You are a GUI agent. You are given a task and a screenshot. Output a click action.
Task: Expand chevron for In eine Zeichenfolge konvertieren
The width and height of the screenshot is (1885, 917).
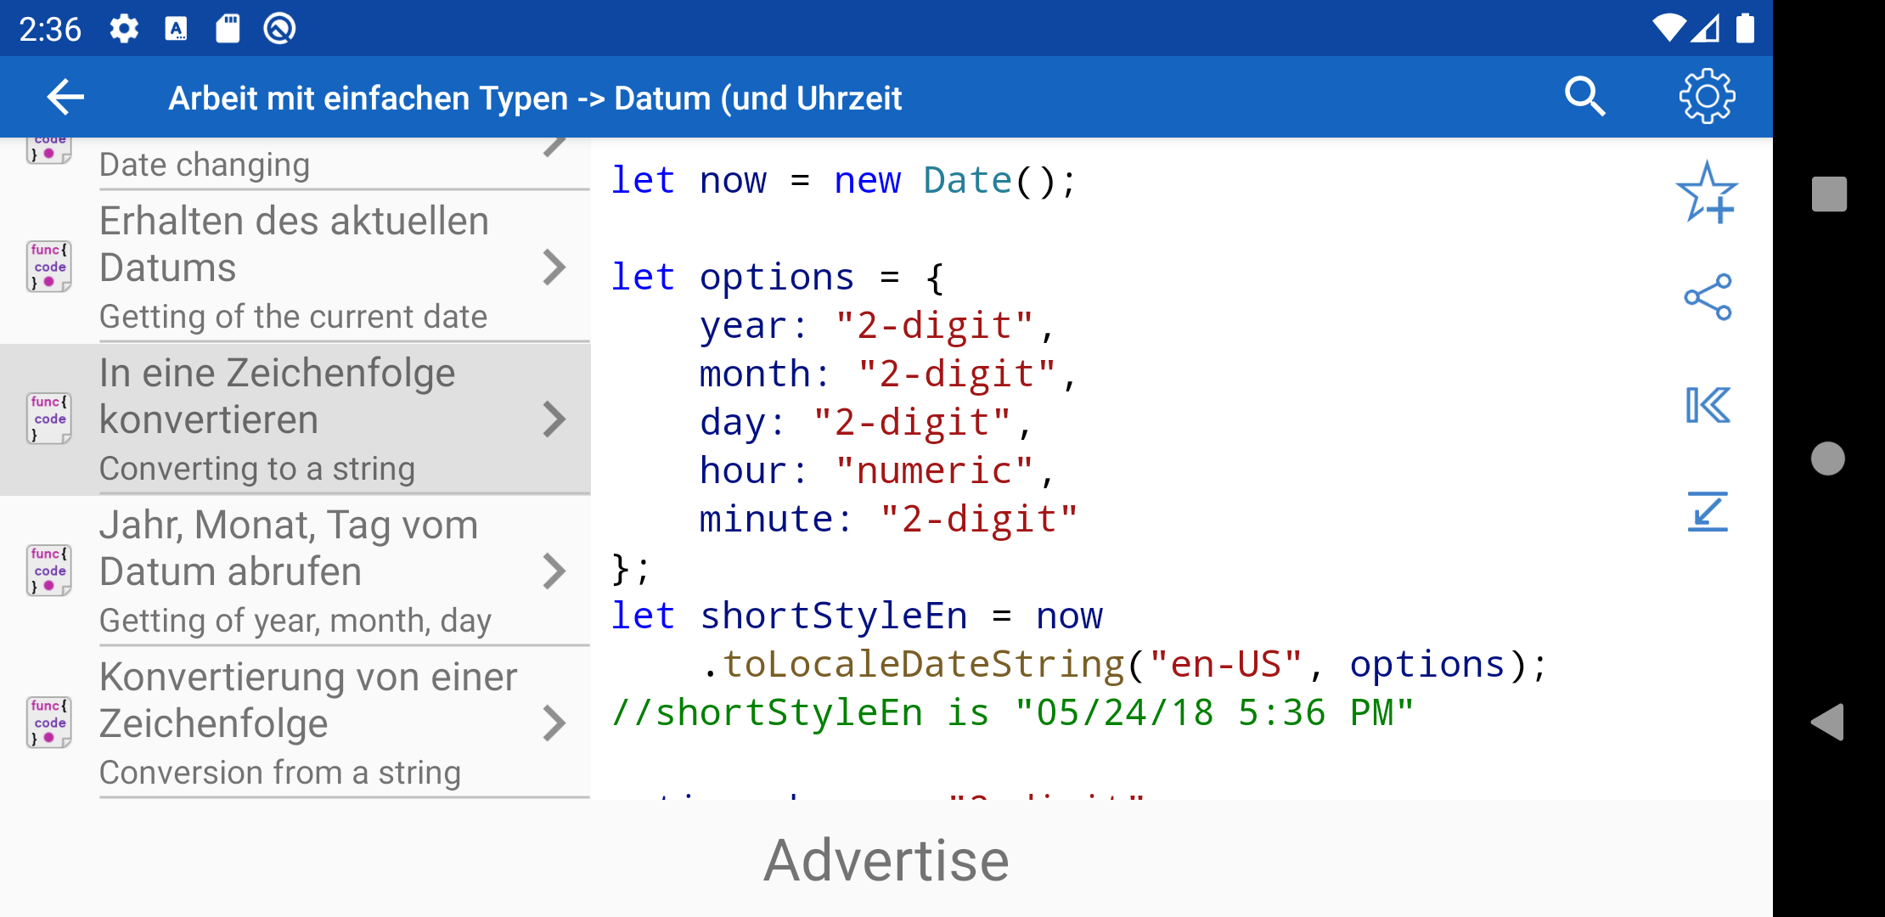[x=554, y=419]
